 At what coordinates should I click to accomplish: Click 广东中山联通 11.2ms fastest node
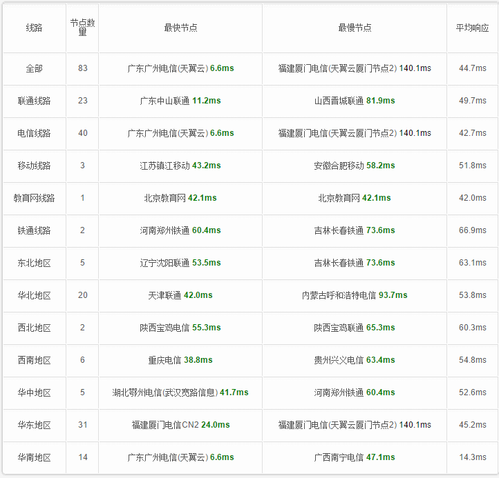tap(180, 101)
